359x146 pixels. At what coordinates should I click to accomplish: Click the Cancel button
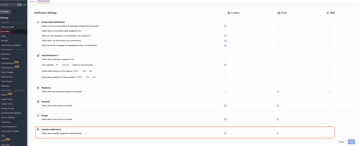click(x=341, y=142)
